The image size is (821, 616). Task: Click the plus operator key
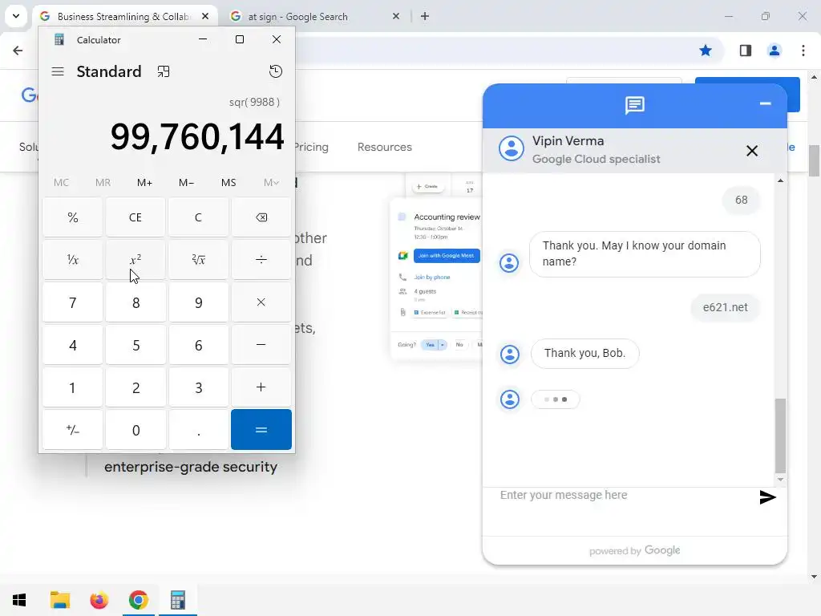tap(261, 387)
